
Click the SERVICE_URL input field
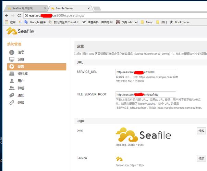point(146,72)
